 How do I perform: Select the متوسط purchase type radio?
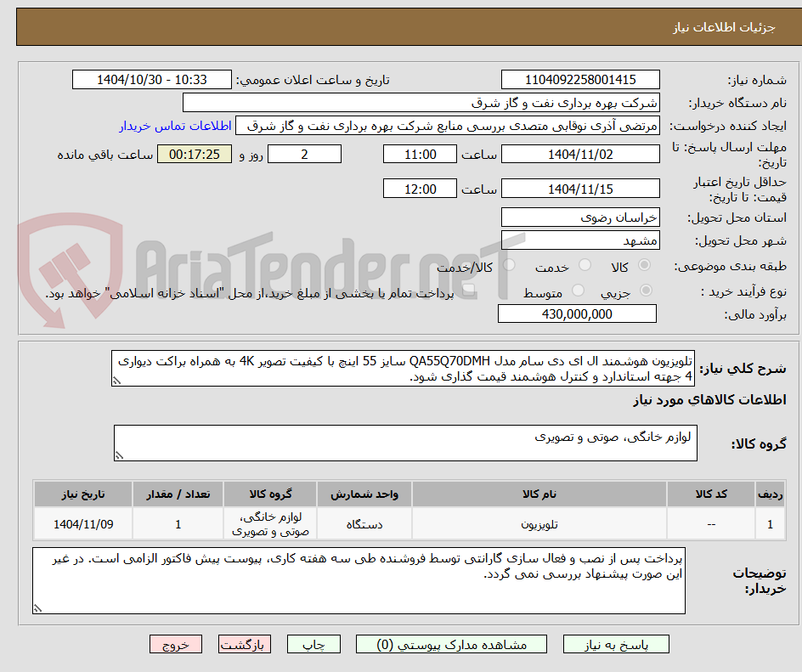point(578,291)
